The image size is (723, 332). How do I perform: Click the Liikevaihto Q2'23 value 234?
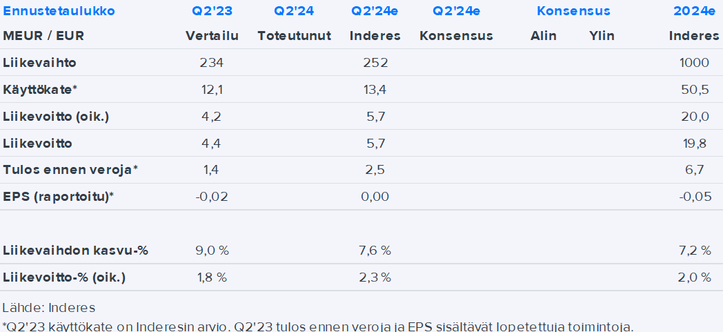pos(212,63)
